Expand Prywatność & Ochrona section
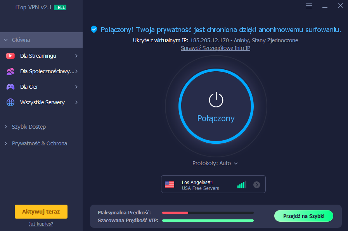Viewport: 348px width, 231px height. (x=36, y=143)
